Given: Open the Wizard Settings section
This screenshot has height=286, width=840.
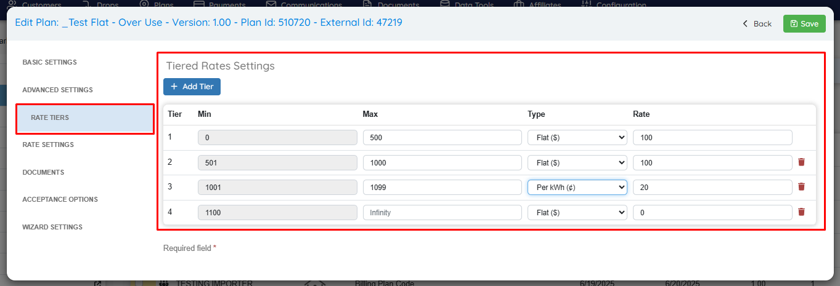Looking at the screenshot, I should click(x=52, y=227).
